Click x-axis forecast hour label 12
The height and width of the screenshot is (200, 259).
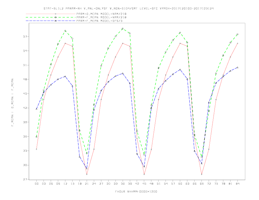[65, 184]
